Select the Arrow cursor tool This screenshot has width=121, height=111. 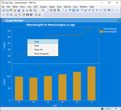(x=66, y=10)
